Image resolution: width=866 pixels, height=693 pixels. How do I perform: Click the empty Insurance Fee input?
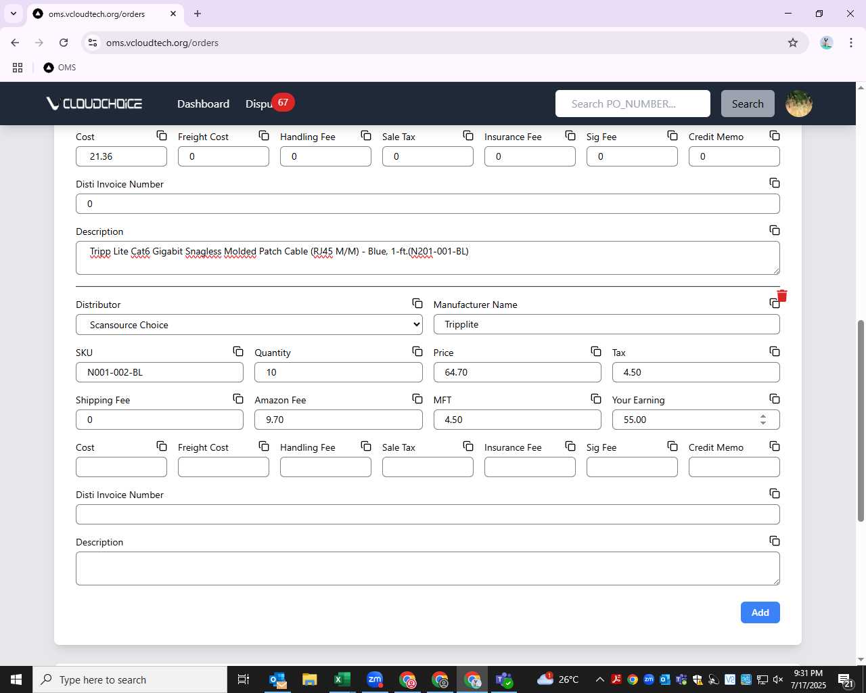[x=530, y=467]
